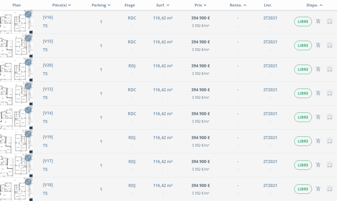
Task: Add lot V14 to cart
Action: pos(318,117)
